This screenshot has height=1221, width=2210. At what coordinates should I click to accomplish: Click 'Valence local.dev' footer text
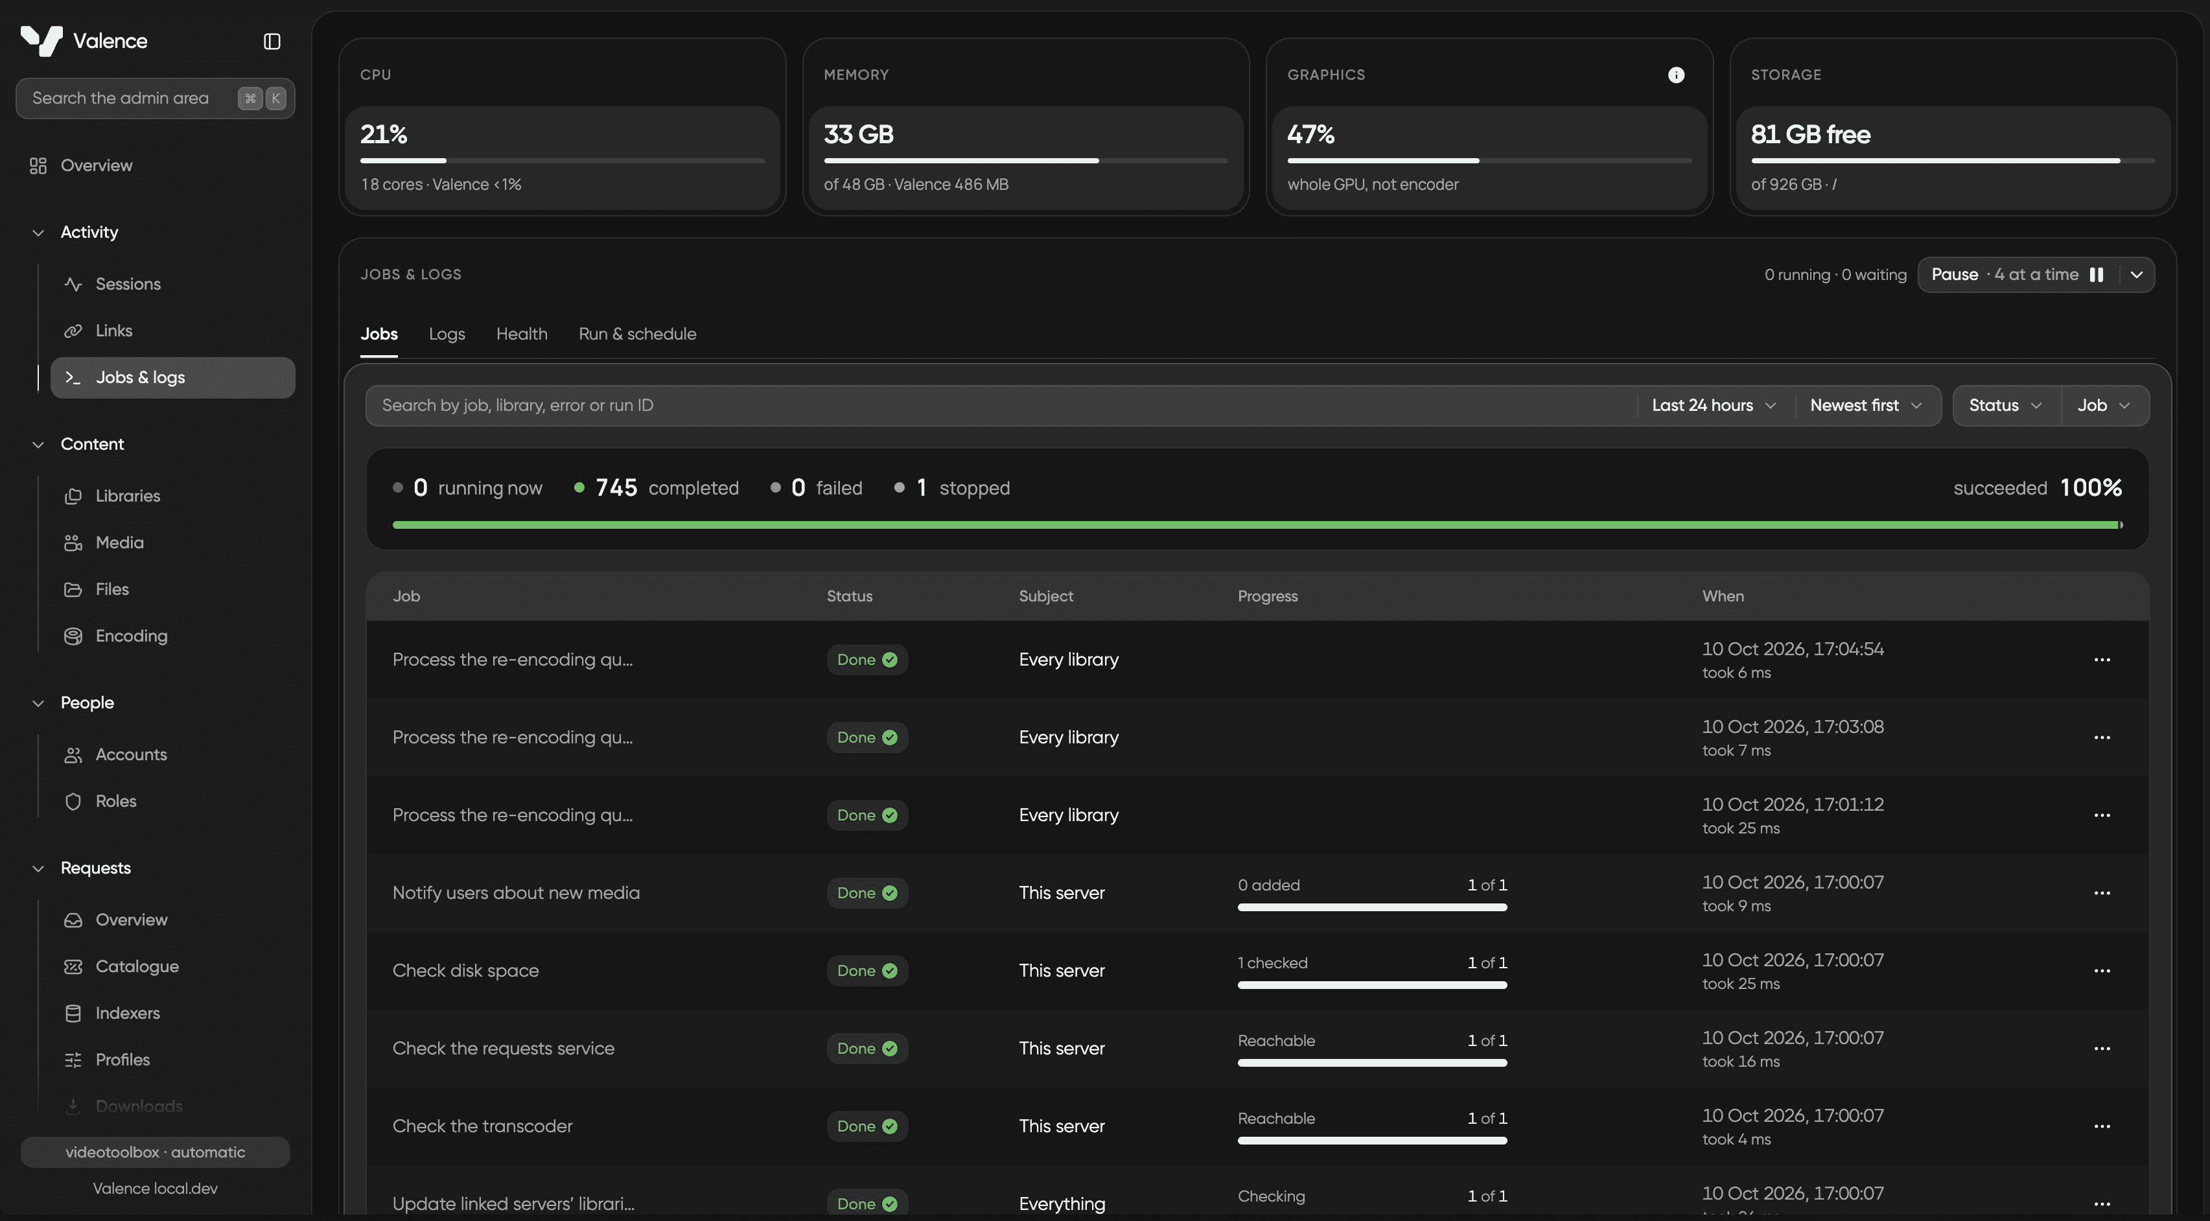coord(156,1189)
